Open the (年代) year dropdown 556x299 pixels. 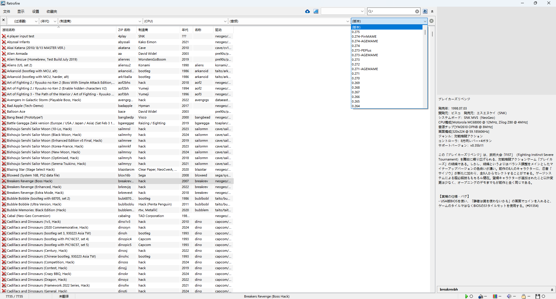48,21
